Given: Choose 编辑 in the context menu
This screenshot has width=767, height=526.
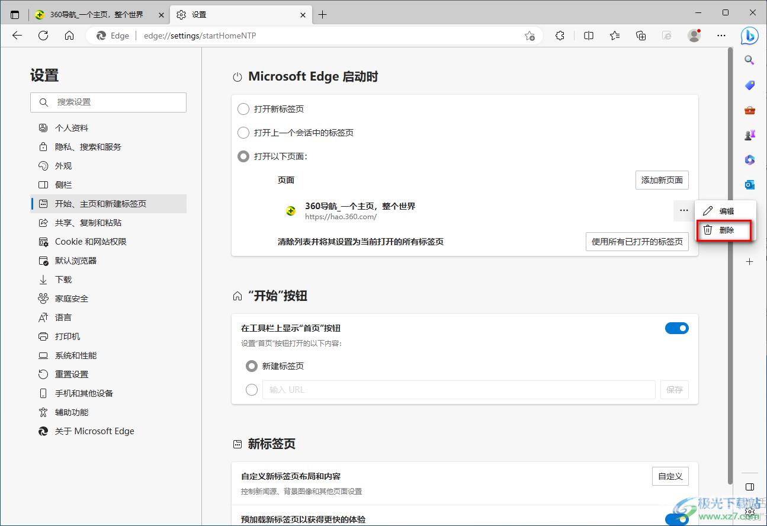Looking at the screenshot, I should [726, 211].
